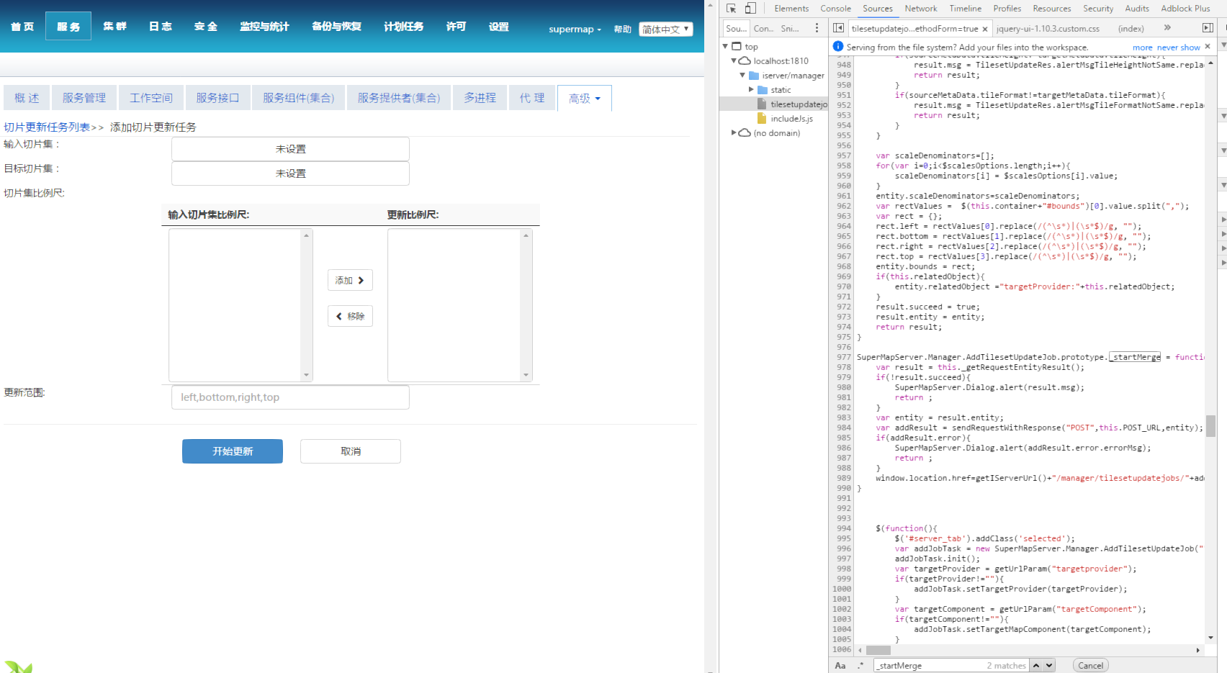
Task: Open the 目标切片集 未设置 selector
Action: [x=290, y=173]
